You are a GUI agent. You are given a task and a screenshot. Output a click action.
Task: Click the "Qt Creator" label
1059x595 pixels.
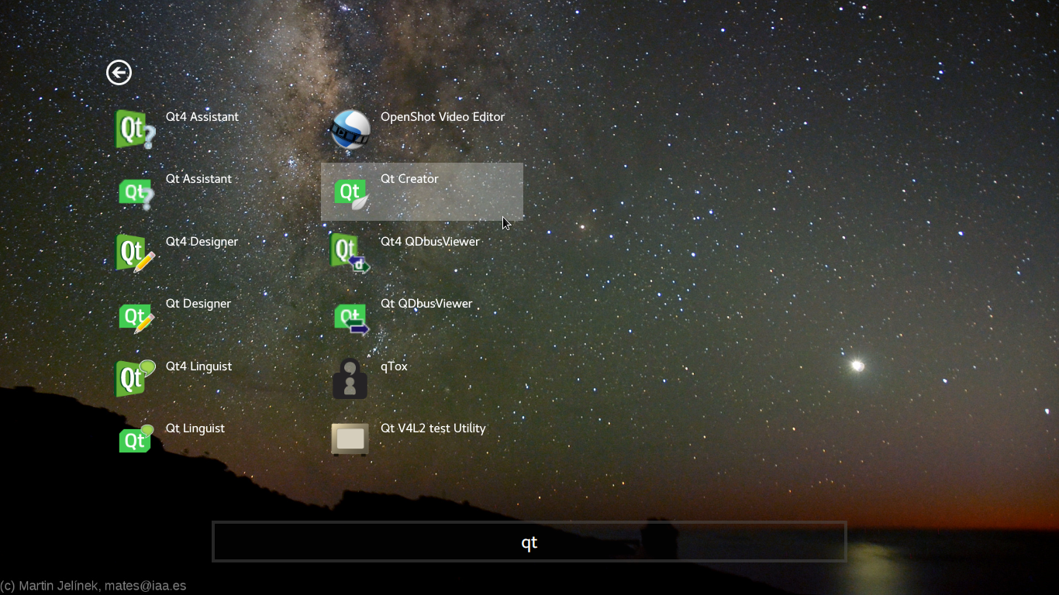[x=409, y=179]
